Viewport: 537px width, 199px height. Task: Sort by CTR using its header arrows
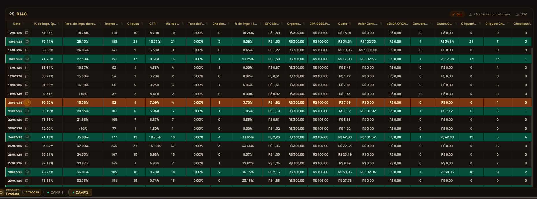click(159, 24)
